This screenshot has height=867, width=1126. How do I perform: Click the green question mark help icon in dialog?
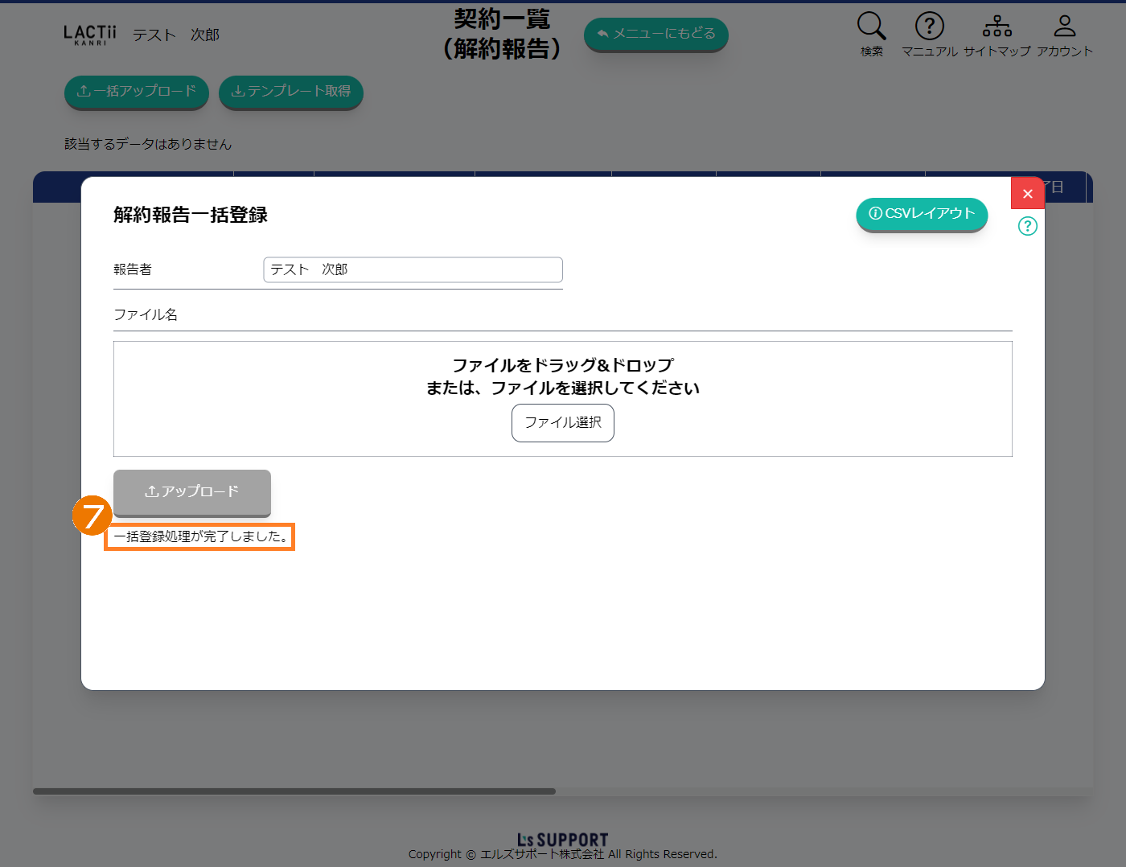coord(1027,226)
